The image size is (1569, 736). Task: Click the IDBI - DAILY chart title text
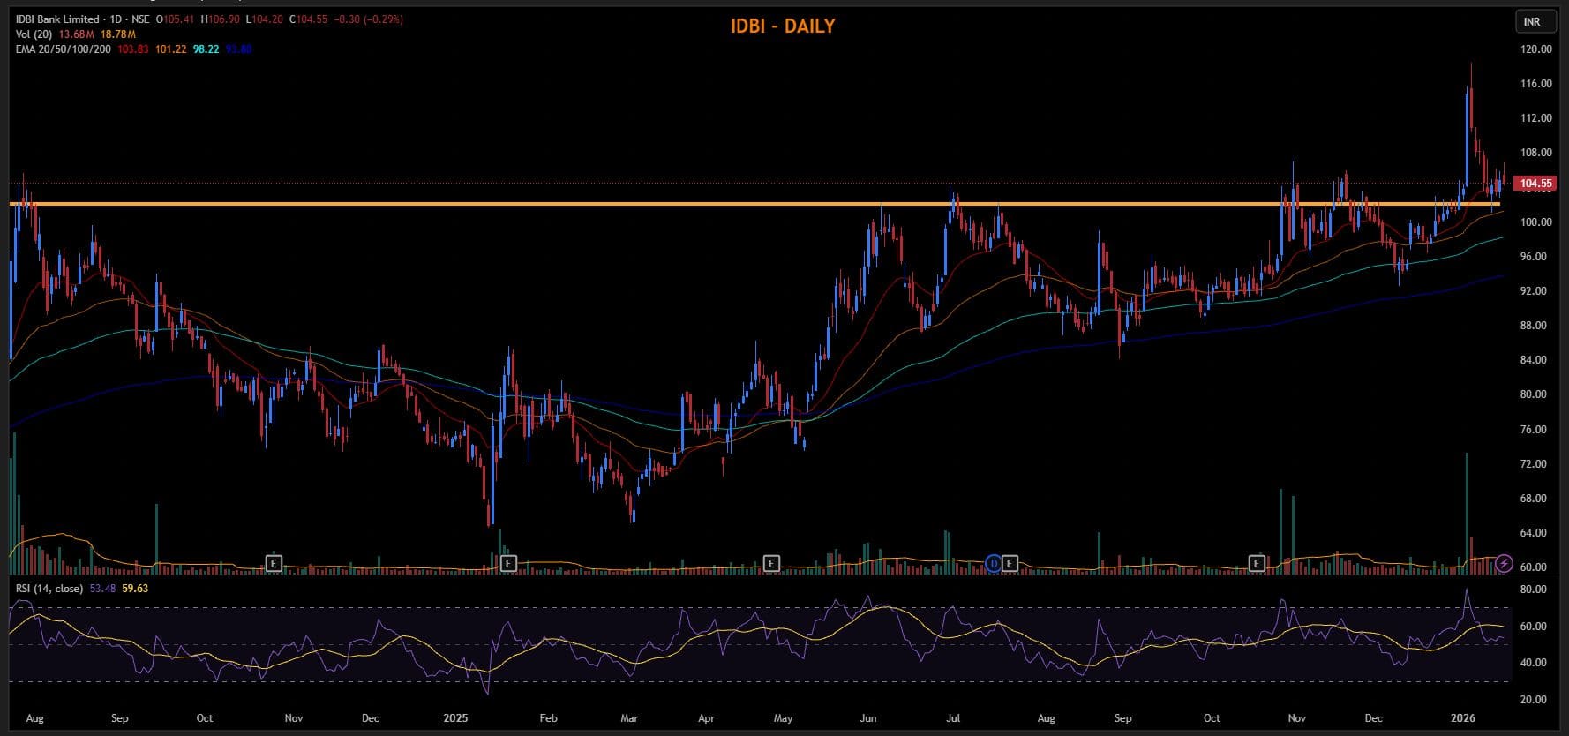click(783, 26)
